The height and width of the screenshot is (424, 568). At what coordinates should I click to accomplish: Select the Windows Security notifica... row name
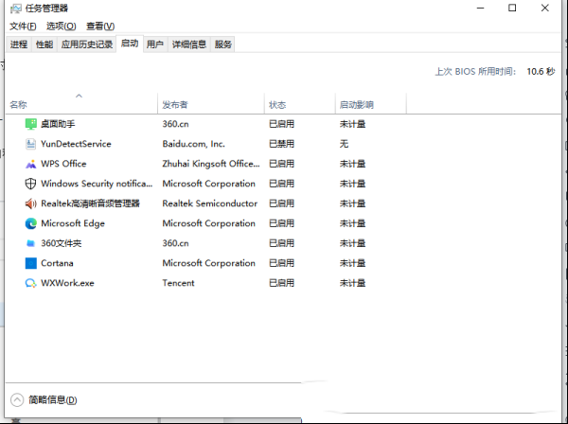97,184
